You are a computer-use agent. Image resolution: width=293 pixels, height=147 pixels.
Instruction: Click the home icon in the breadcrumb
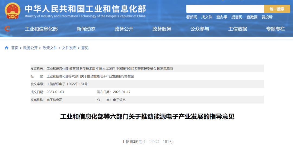(7, 48)
